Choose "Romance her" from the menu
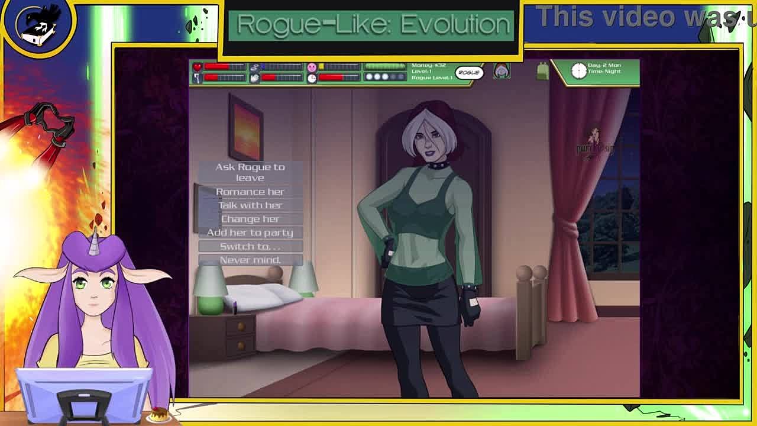757x426 pixels. (x=250, y=192)
